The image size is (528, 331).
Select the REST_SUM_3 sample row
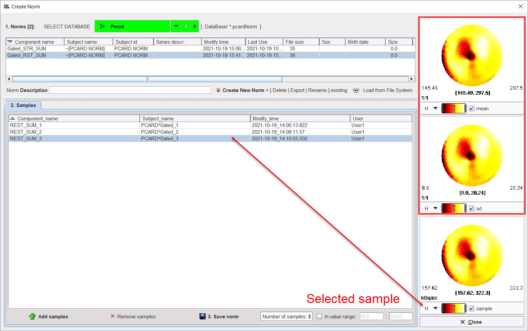coord(210,139)
